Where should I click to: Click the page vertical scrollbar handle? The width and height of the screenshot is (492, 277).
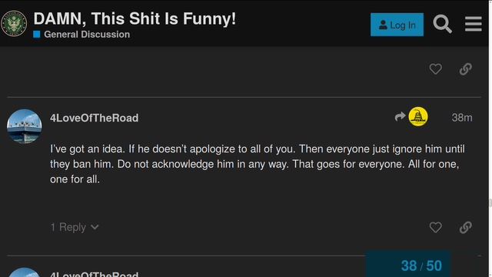tap(490, 203)
